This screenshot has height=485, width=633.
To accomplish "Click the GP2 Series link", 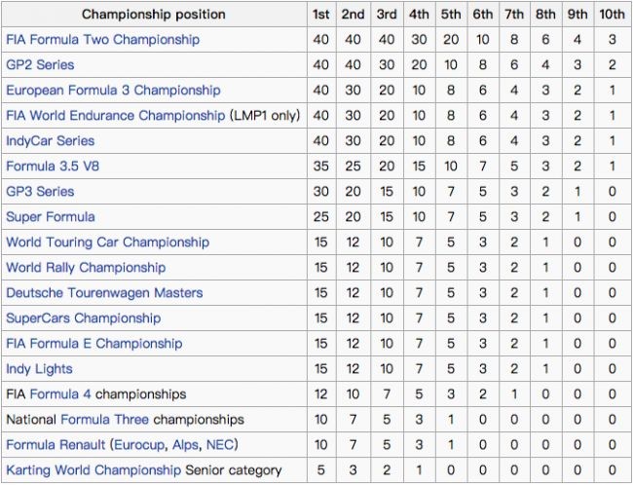I will pos(40,65).
